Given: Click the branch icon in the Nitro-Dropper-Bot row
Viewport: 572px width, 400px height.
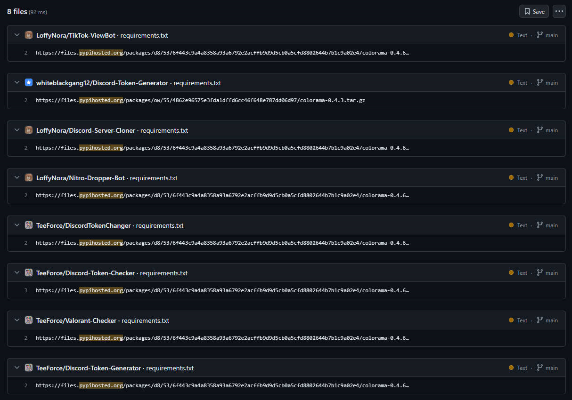Looking at the screenshot, I should pos(540,178).
